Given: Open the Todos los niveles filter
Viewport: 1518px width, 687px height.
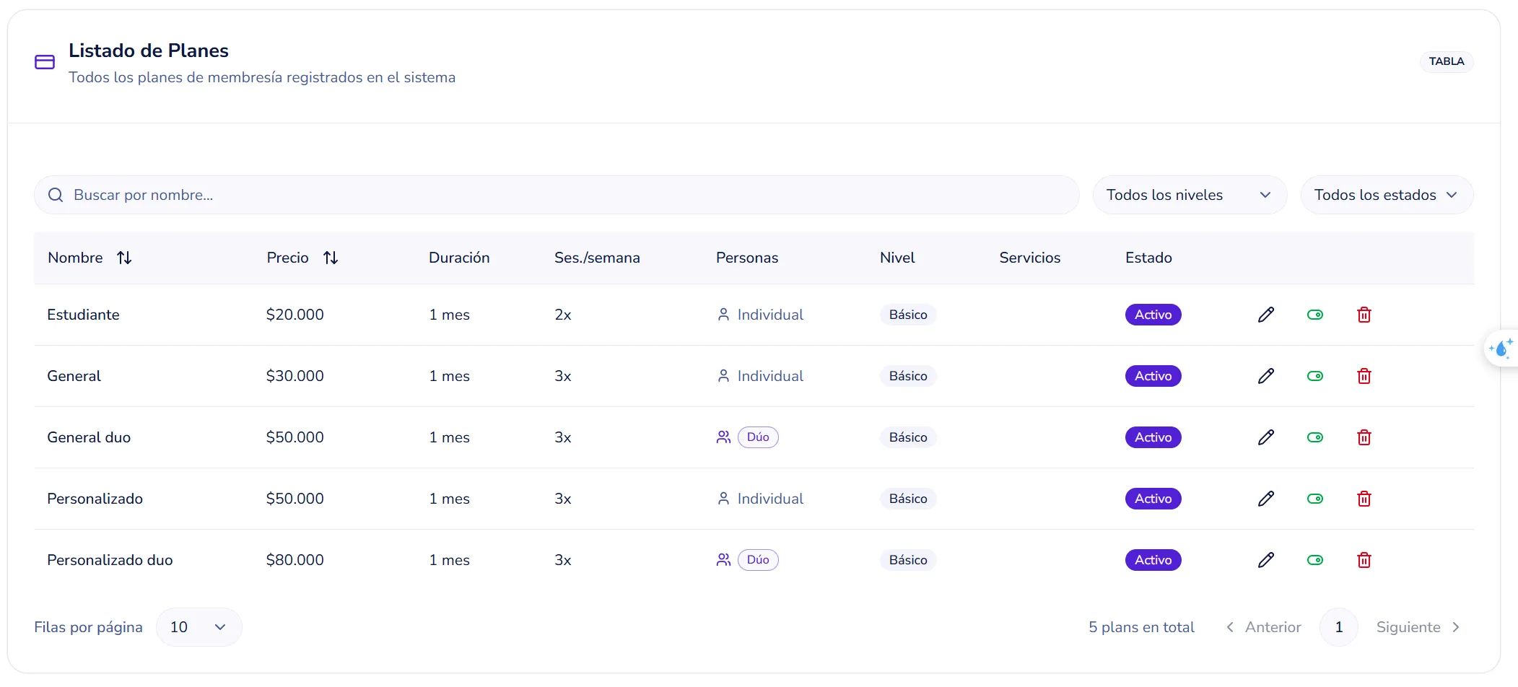Looking at the screenshot, I should click(1190, 195).
